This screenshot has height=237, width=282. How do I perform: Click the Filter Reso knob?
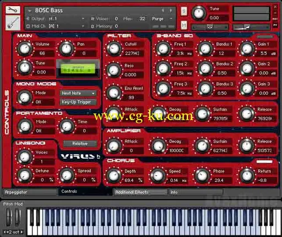click(x=114, y=70)
